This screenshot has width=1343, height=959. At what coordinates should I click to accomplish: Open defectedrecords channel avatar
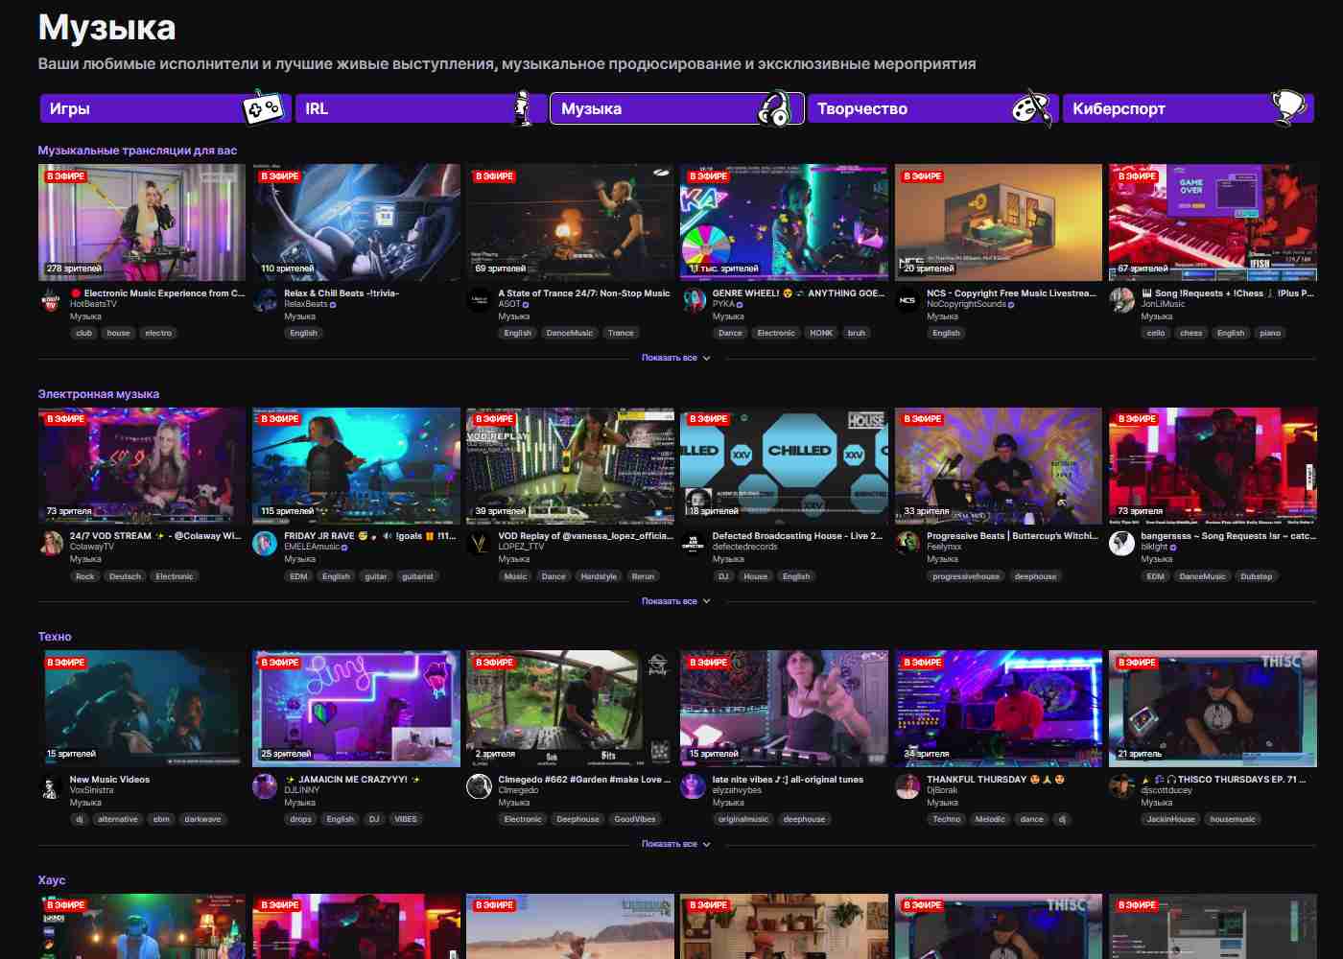(694, 544)
